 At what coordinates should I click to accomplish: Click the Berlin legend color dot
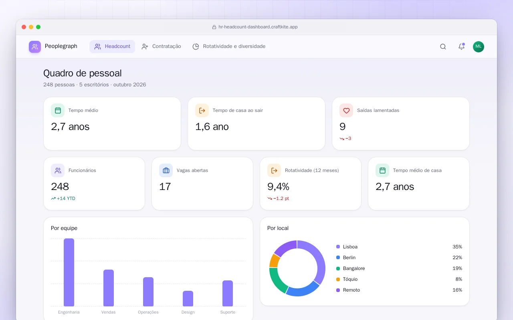[x=338, y=258]
